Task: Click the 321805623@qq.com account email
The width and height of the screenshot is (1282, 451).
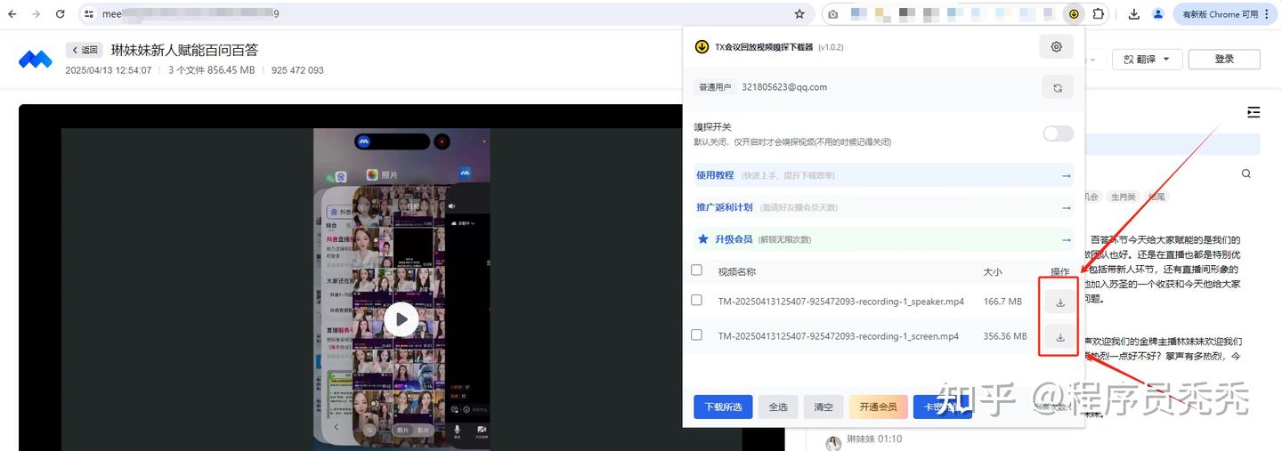Action: pyautogui.click(x=784, y=87)
